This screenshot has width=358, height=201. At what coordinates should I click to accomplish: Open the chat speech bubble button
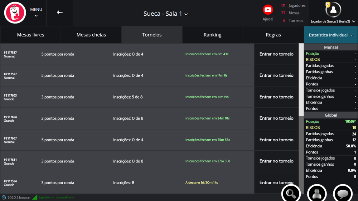(343, 193)
